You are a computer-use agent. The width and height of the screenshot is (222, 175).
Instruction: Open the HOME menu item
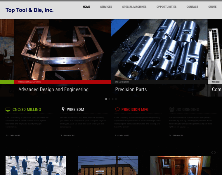click(x=86, y=7)
